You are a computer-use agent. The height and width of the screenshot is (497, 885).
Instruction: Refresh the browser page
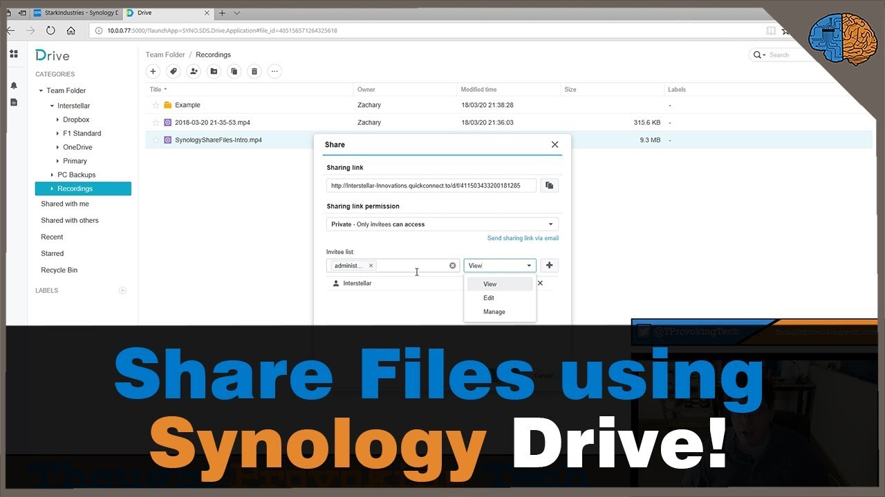(x=50, y=30)
